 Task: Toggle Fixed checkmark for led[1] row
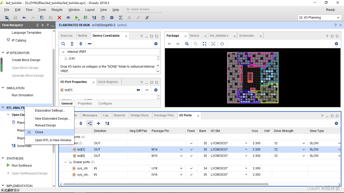191,150
